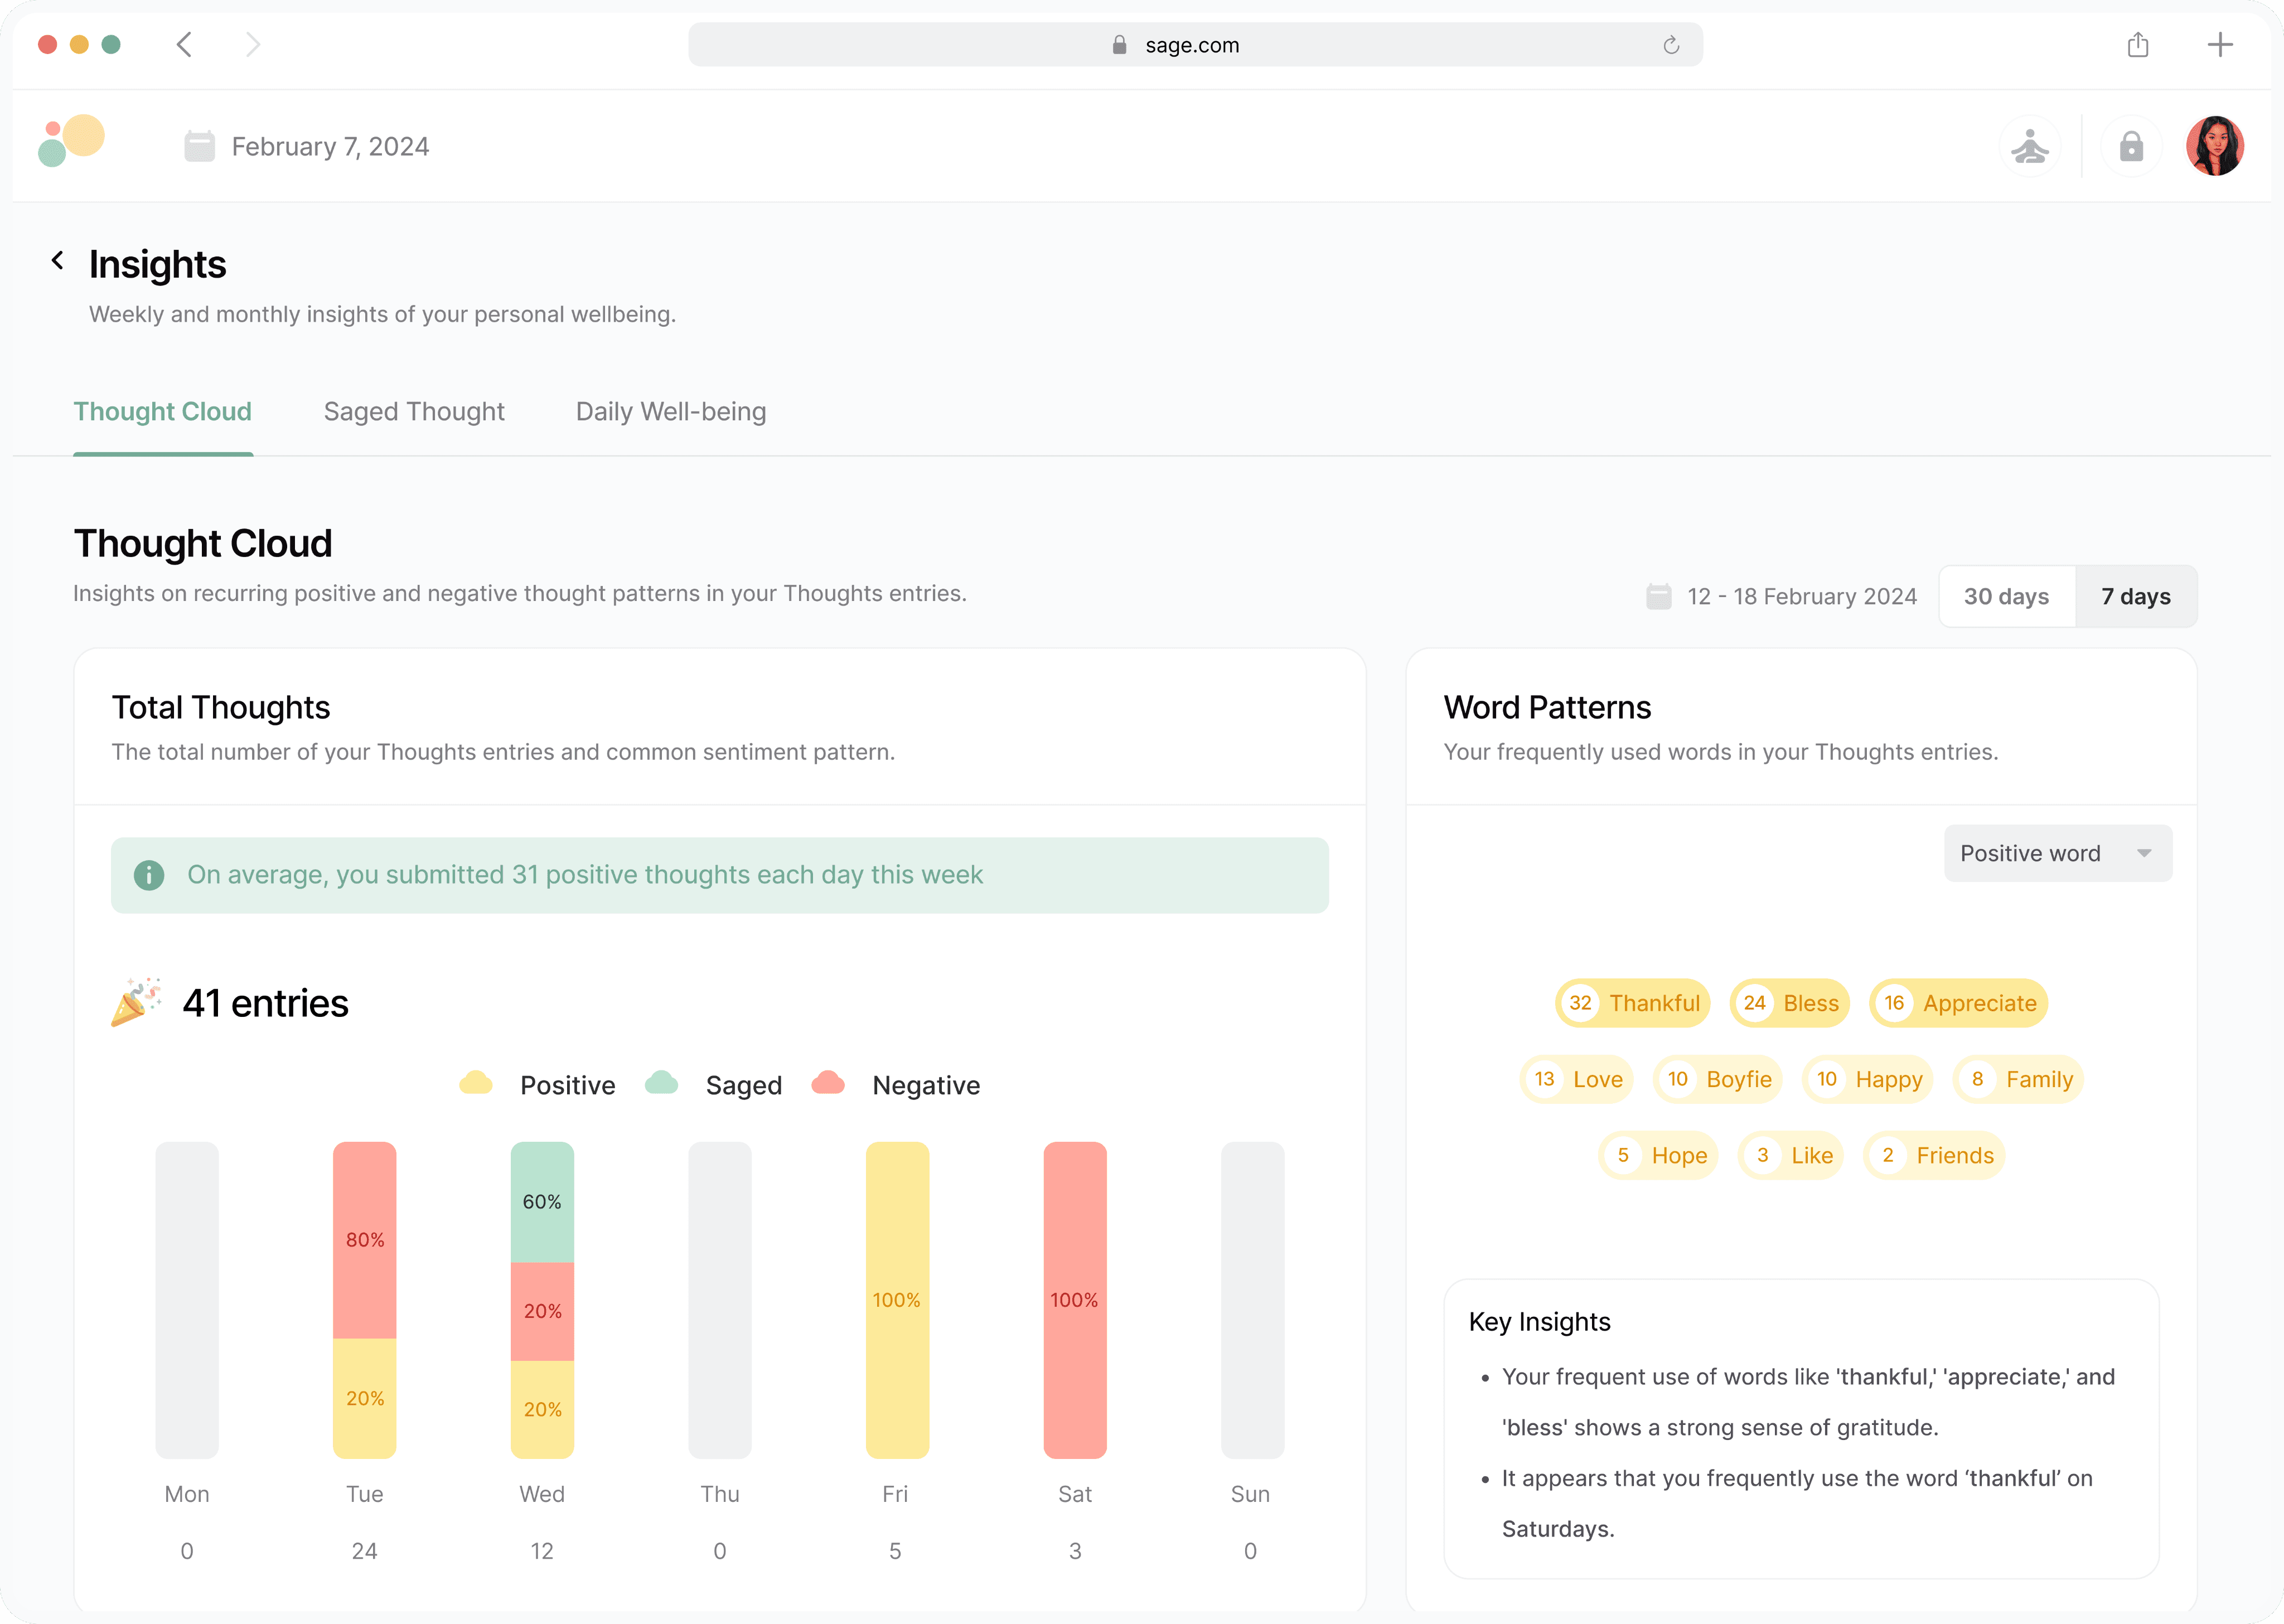
Task: Open the user profile avatar
Action: pyautogui.click(x=2215, y=147)
